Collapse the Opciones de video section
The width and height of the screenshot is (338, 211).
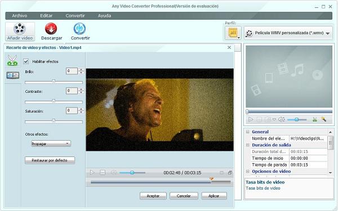[x=248, y=172]
